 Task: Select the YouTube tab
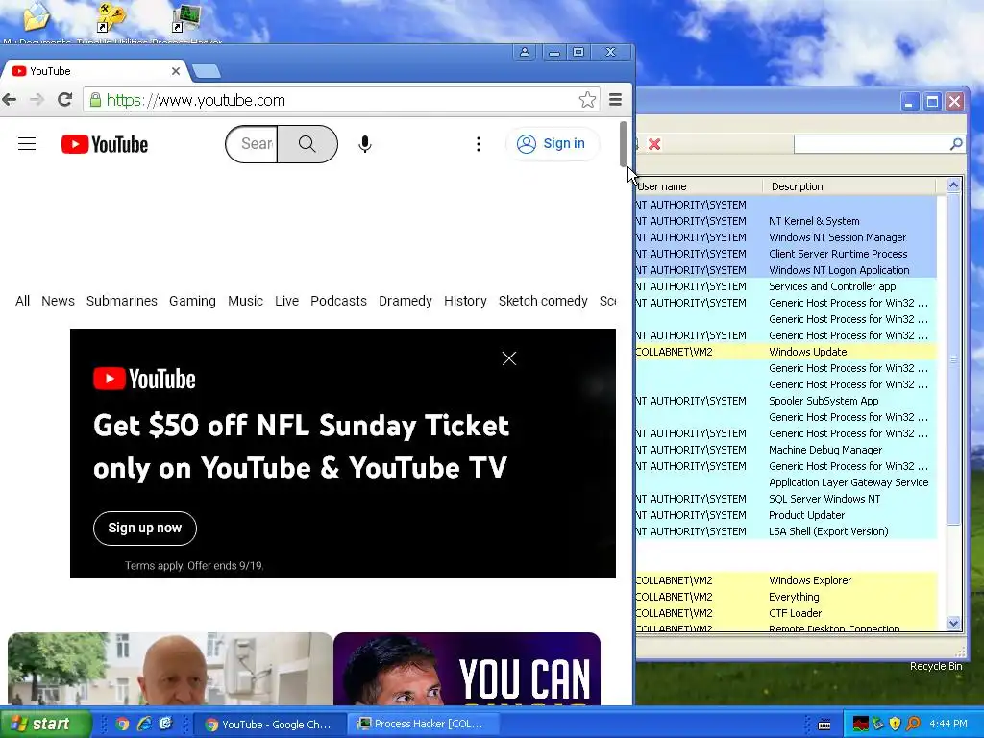point(94,71)
